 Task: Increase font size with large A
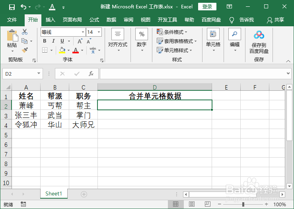click(80, 41)
